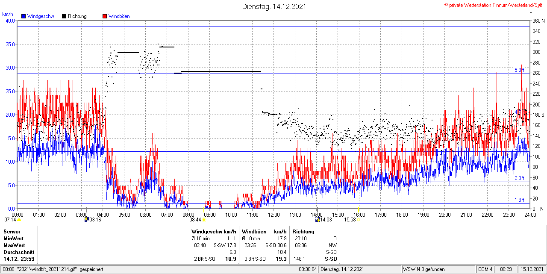Click the 00:30:04 status bar time
The height and width of the screenshot is (274, 547).
[x=308, y=269]
